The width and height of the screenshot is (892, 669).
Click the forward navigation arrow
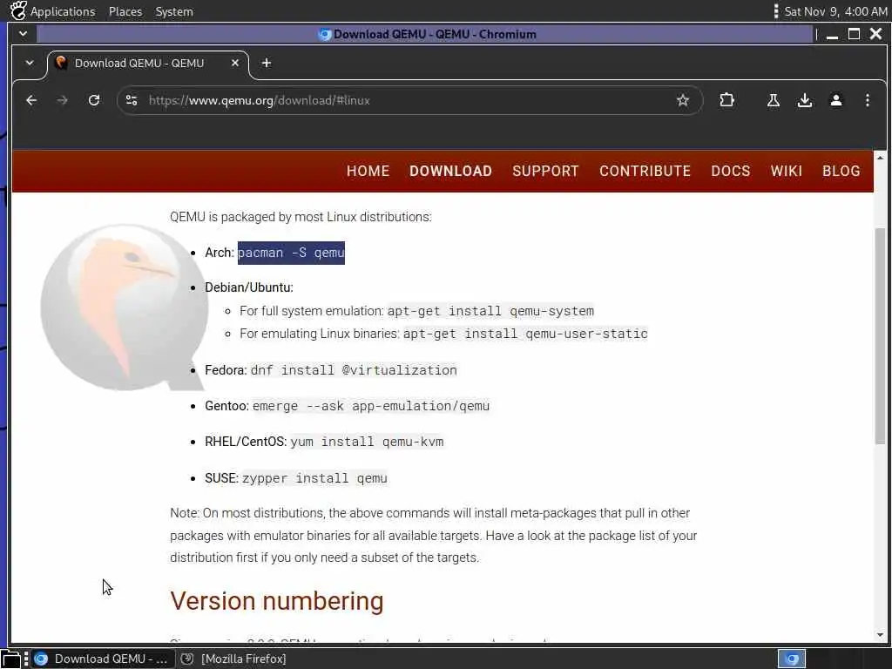(63, 101)
